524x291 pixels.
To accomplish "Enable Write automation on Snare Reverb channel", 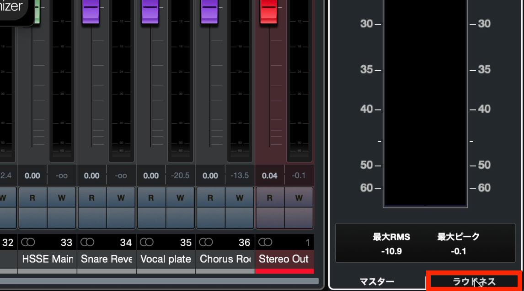I will (121, 197).
